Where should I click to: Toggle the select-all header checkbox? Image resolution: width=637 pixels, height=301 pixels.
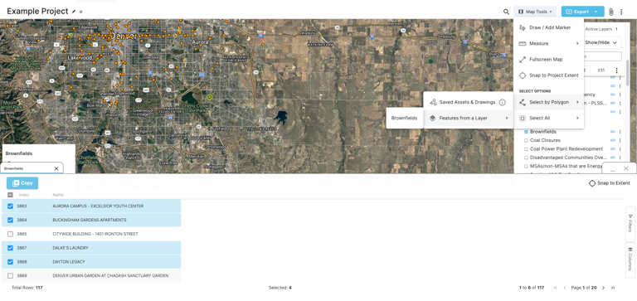pyautogui.click(x=10, y=195)
